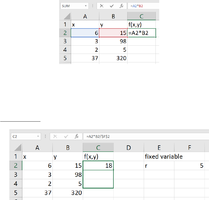The height and width of the screenshot is (200, 209).
Task: Expand the SUM name box dropdown arrow
Action: pos(86,6)
